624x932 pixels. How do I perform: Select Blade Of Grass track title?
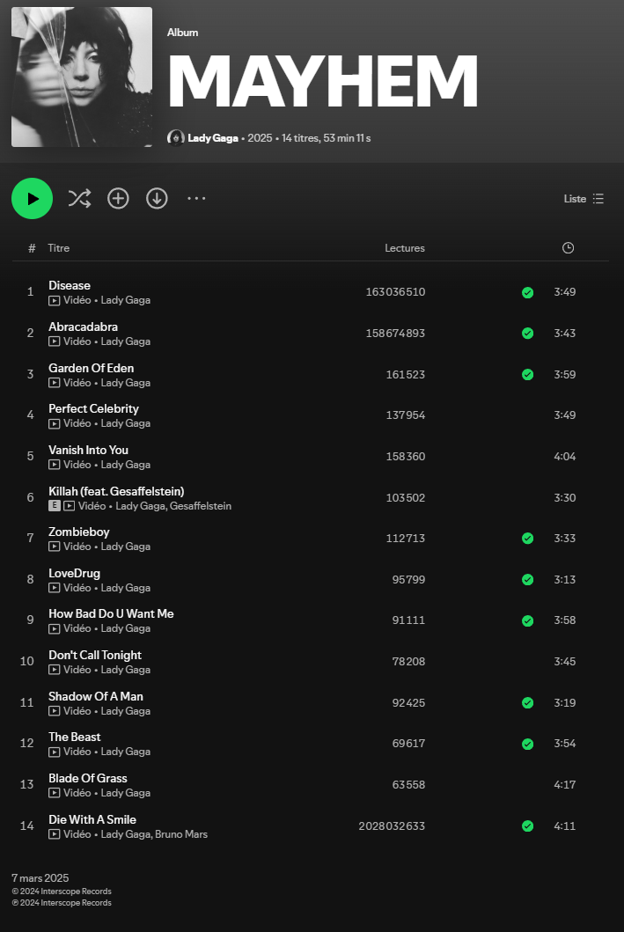(x=88, y=778)
